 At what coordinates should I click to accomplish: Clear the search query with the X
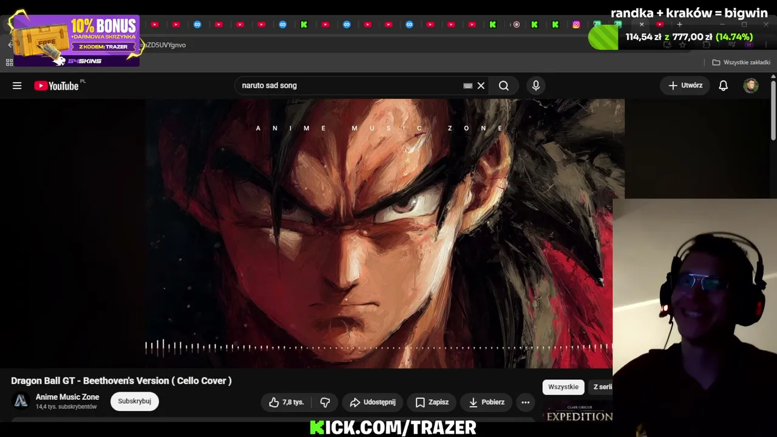click(x=481, y=86)
